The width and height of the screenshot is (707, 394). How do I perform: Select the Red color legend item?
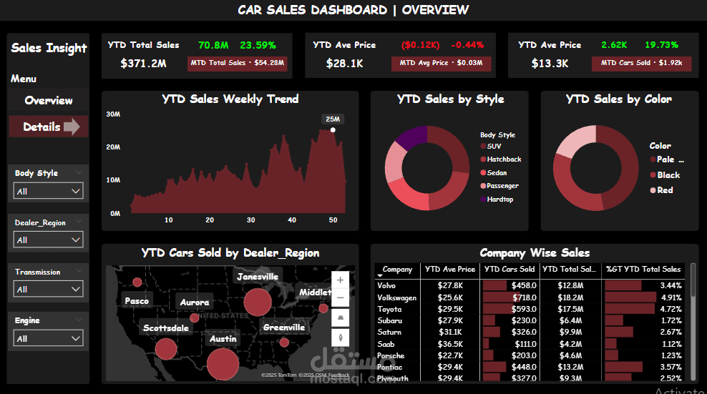coord(661,190)
